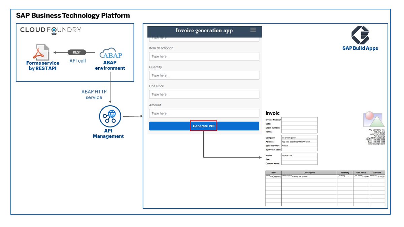Click the Invoice generation app title

(204, 31)
